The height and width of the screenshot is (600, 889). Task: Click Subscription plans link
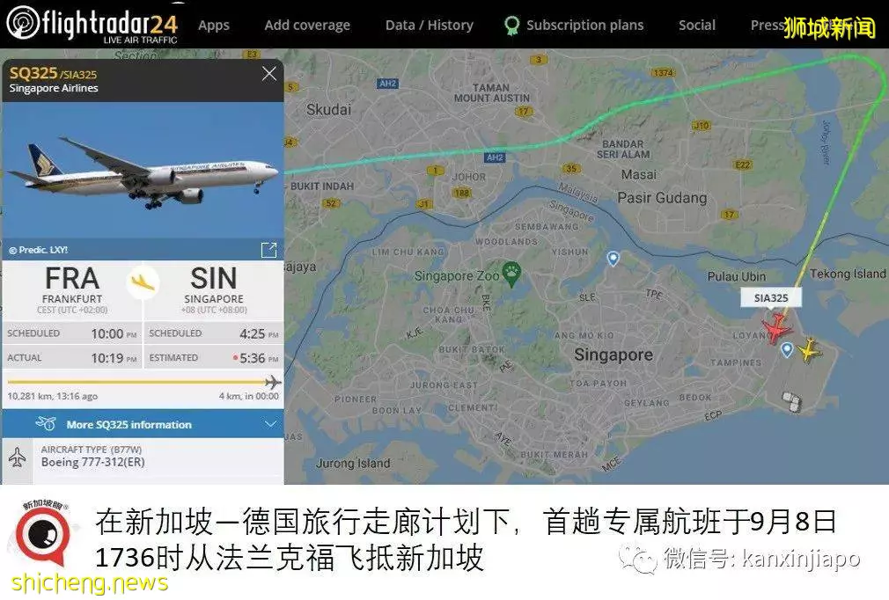(x=584, y=25)
